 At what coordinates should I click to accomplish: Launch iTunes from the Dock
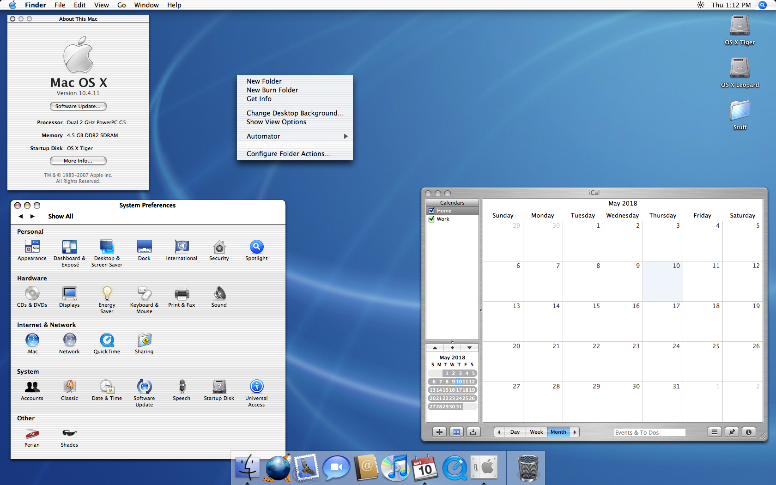point(395,467)
